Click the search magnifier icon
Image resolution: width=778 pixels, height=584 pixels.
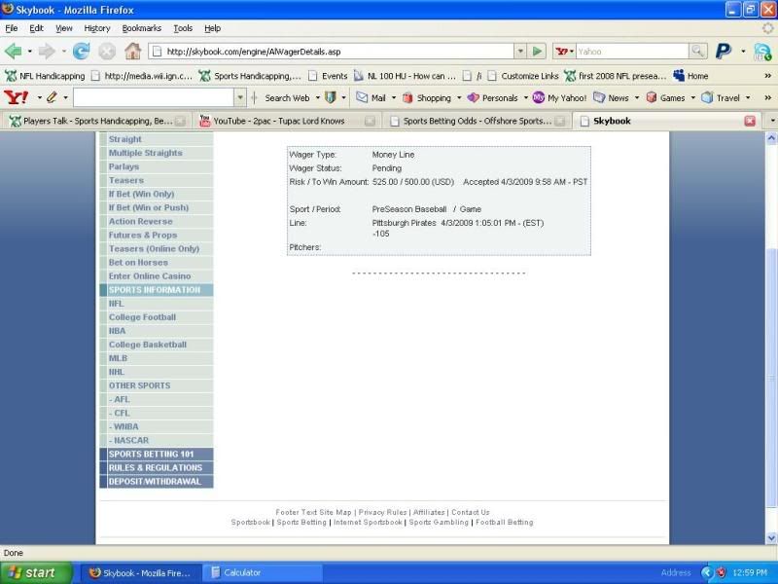coord(698,52)
